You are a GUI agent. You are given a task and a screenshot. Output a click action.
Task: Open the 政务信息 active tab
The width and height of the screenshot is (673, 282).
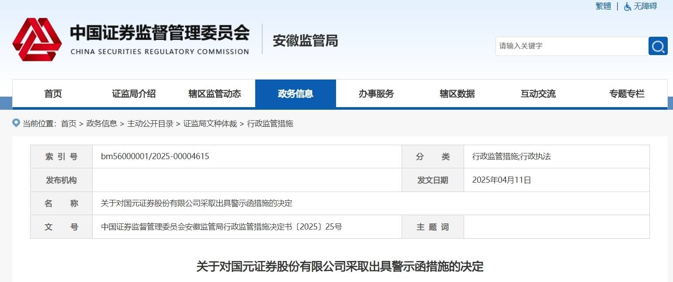(295, 94)
